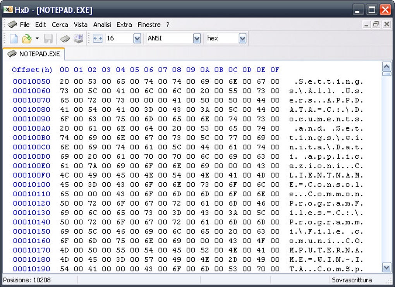Click the 0F column header

[x=275, y=70]
